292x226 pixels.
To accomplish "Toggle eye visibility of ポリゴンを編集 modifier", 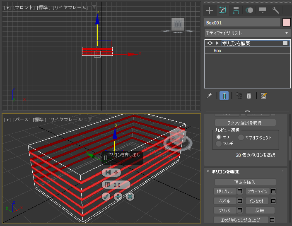I will 210,43.
